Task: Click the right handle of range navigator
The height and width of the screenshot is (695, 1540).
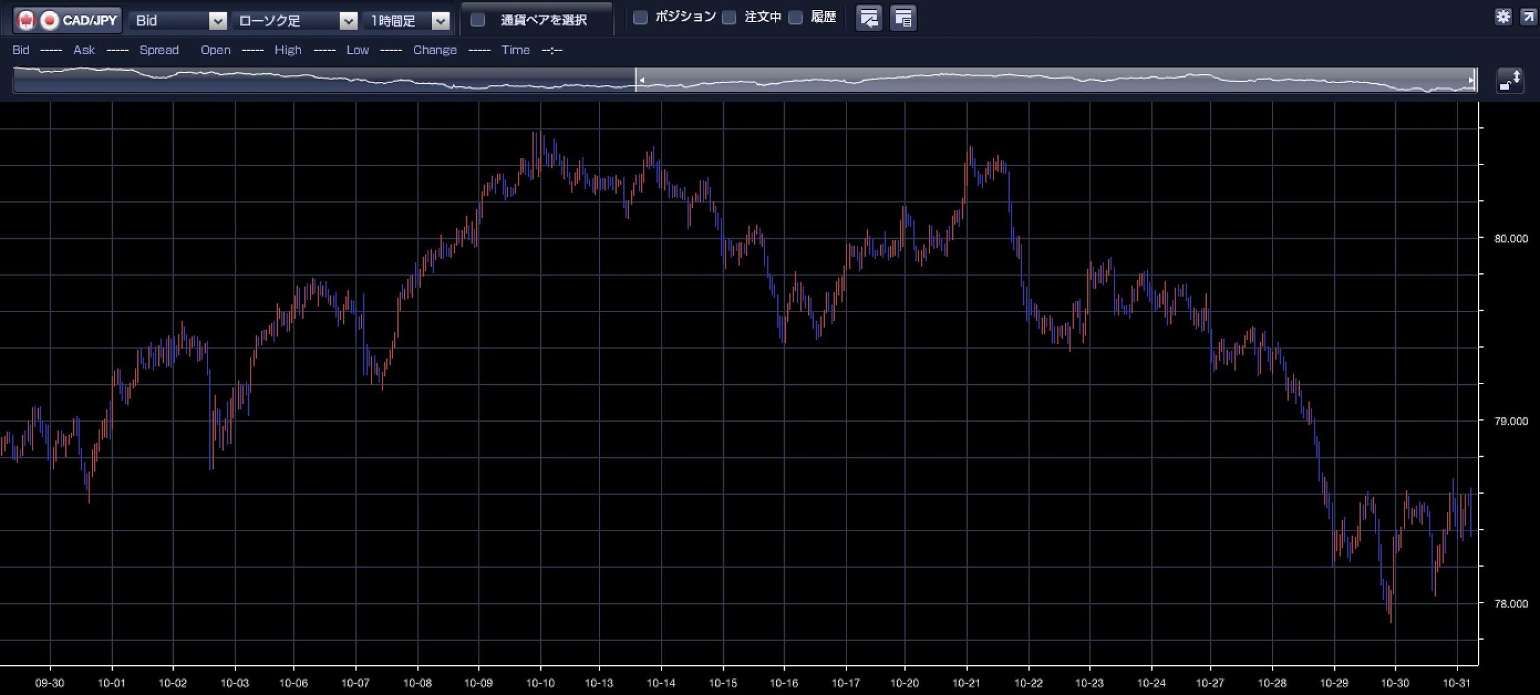Action: pos(1472,80)
